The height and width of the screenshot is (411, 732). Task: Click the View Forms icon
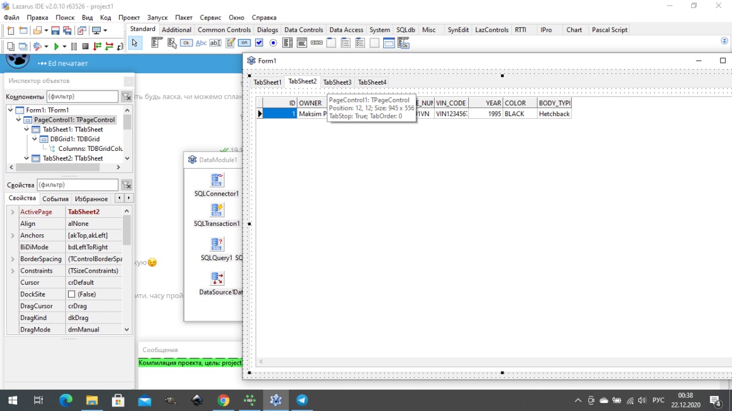coord(23,46)
